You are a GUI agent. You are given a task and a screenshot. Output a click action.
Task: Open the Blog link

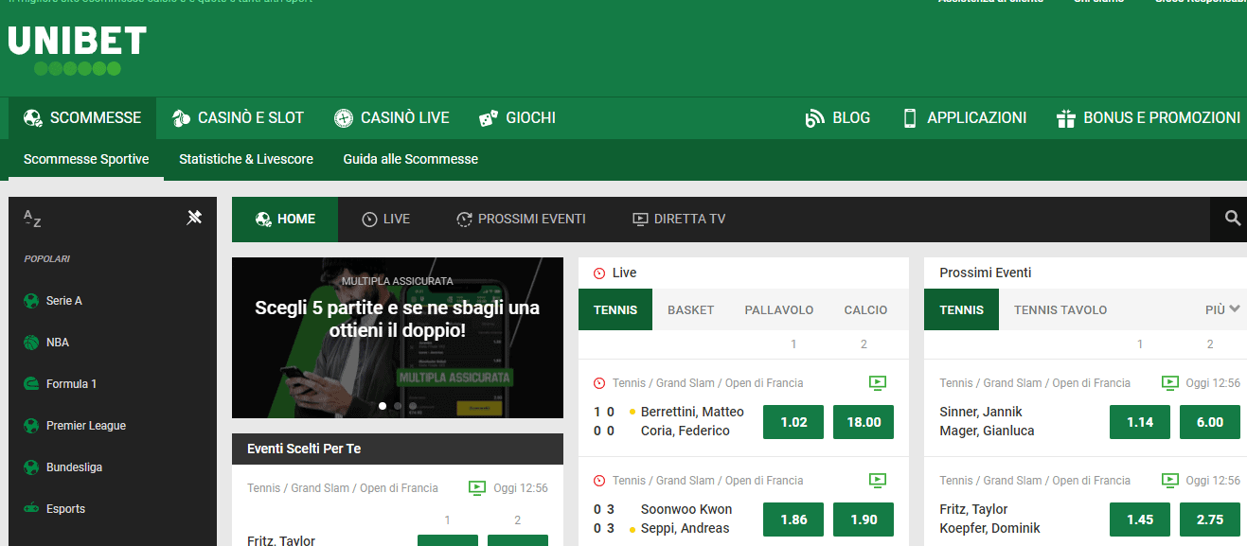coord(837,118)
